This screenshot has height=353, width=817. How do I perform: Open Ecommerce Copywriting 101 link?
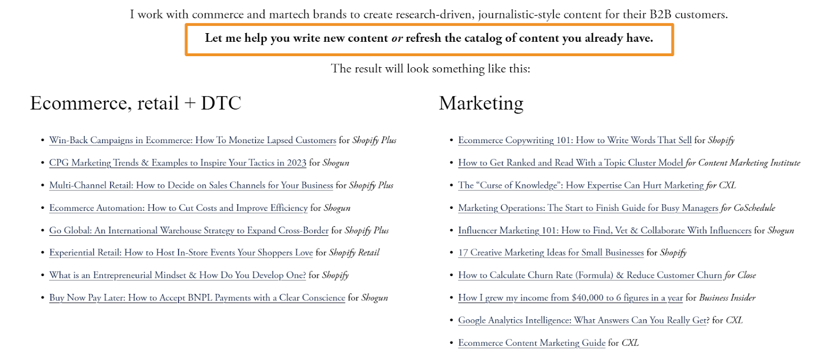[x=575, y=140]
